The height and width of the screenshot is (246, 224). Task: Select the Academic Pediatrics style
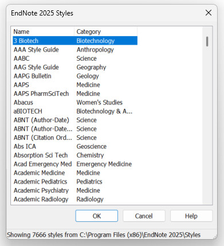pos(75,181)
